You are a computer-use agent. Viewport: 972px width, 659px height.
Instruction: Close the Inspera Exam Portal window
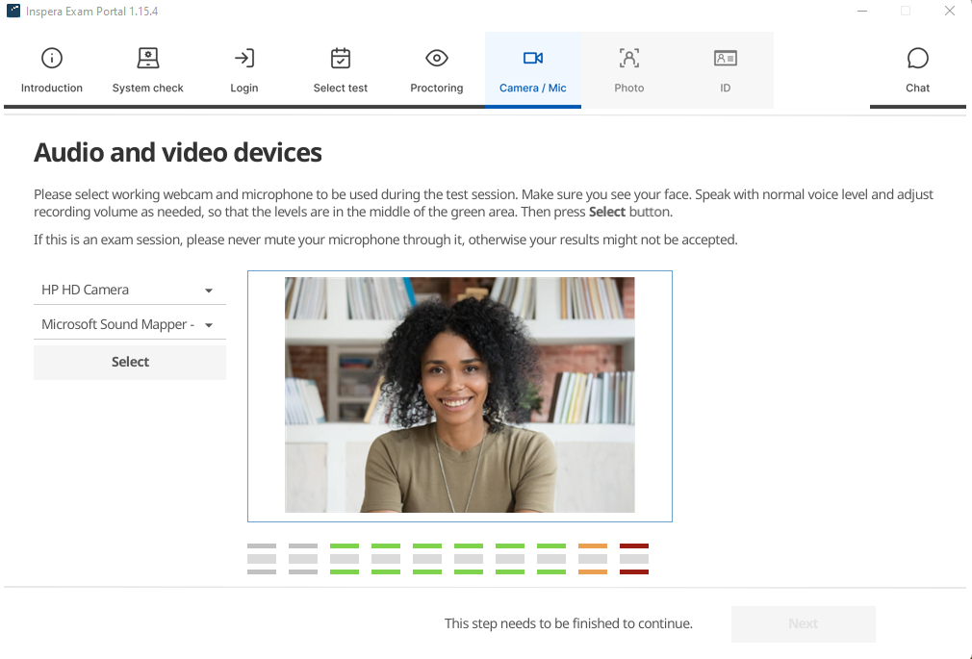coord(950,11)
